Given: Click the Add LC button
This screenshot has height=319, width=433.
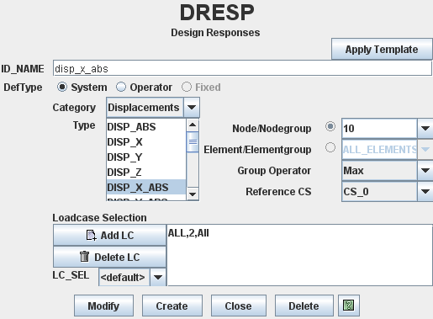Looking at the screenshot, I should pyautogui.click(x=109, y=235).
